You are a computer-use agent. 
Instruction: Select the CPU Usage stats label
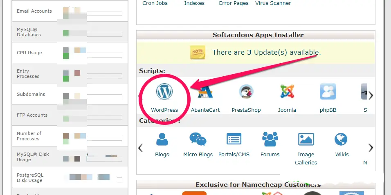pyautogui.click(x=29, y=53)
